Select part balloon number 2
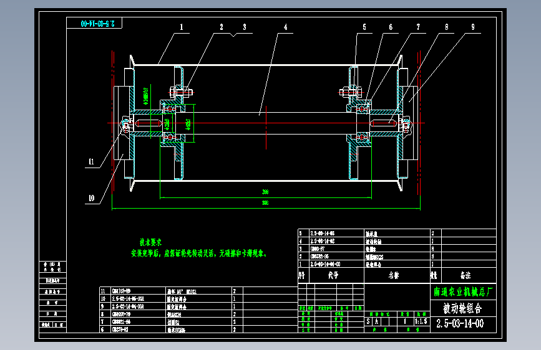Viewport: 541px width, 350px height. click(221, 27)
